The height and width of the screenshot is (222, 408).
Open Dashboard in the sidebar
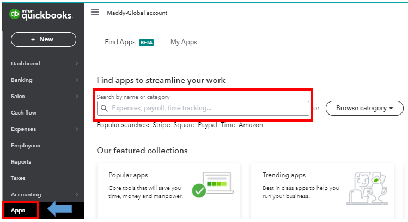tap(26, 64)
